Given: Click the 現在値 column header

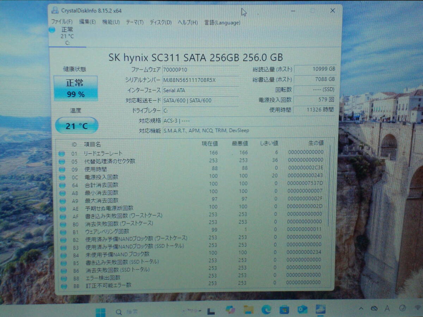Looking at the screenshot, I should (x=210, y=143).
